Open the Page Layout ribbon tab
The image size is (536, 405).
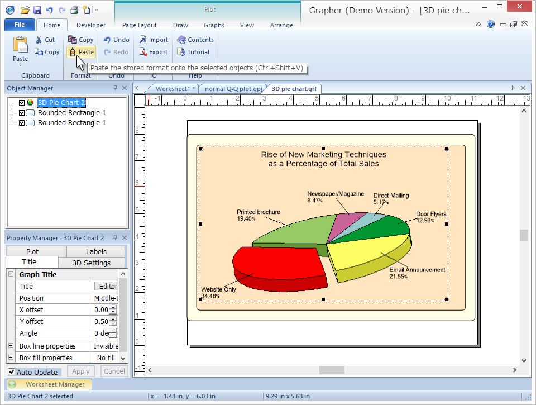coord(139,25)
